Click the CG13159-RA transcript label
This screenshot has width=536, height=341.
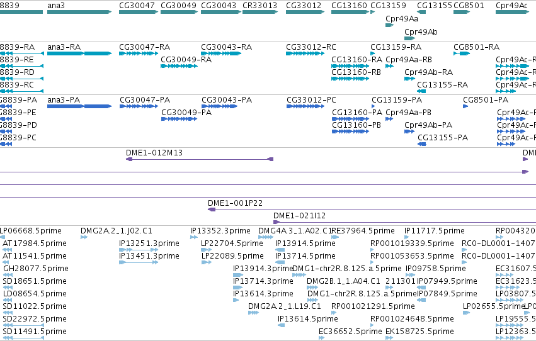[x=396, y=47]
